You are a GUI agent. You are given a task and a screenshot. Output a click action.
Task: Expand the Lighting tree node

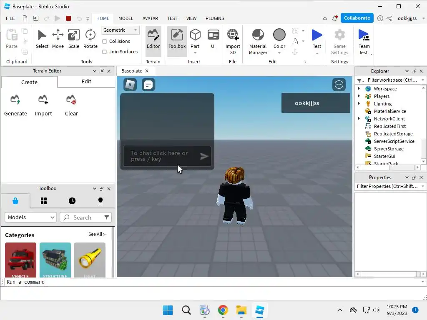pyautogui.click(x=359, y=103)
